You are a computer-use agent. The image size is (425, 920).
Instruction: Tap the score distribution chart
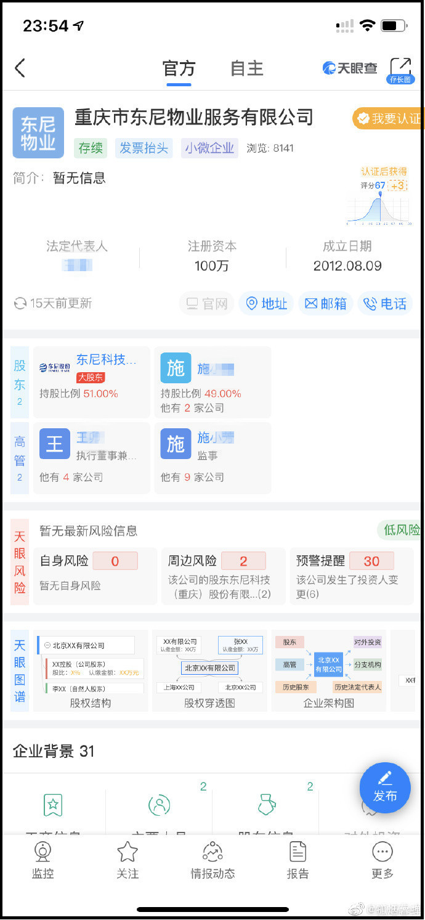[379, 209]
